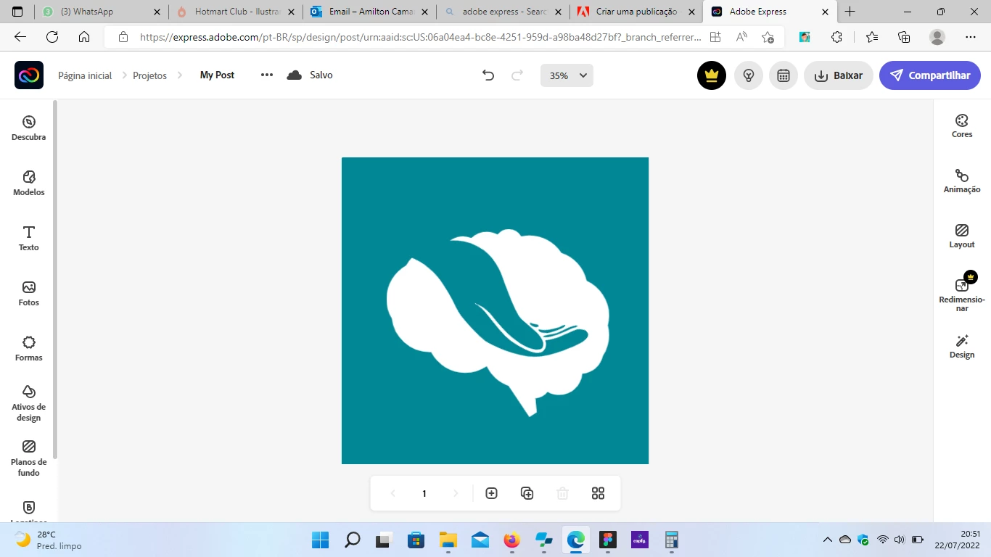Open the browser profile avatar
Viewport: 991px width, 557px height.
[937, 37]
